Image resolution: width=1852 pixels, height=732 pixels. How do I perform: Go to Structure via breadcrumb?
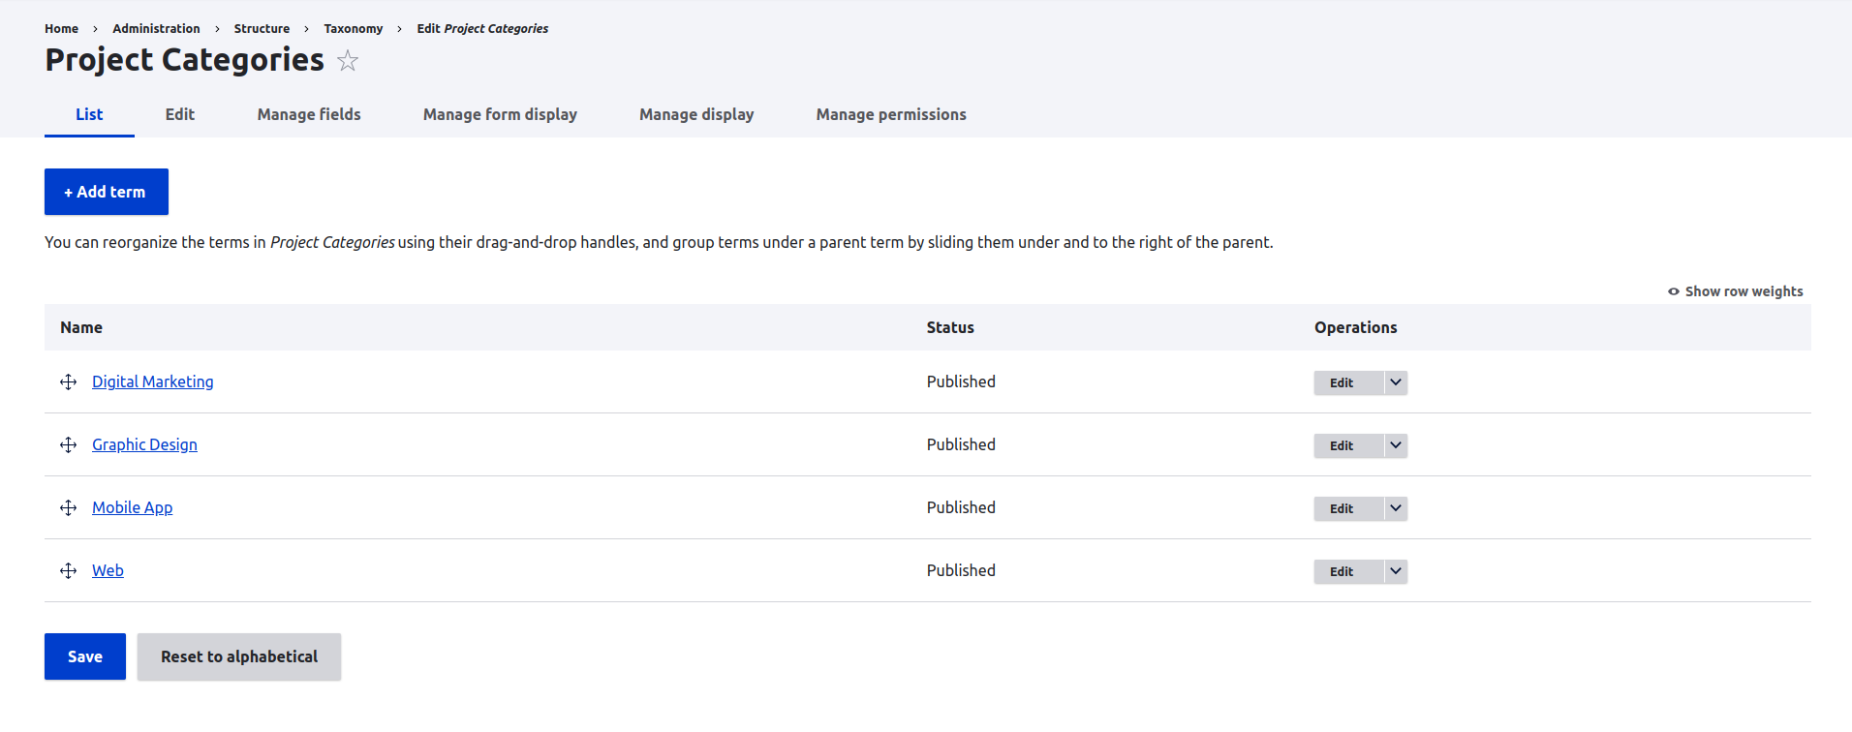262,29
